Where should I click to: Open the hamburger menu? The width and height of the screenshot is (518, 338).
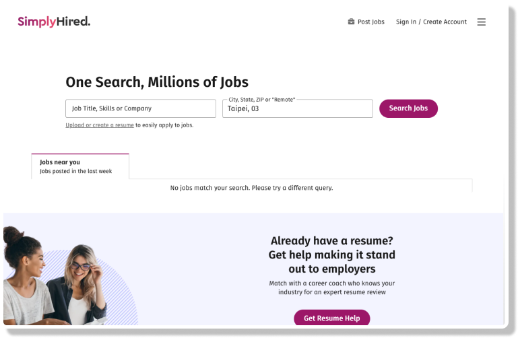click(x=481, y=22)
